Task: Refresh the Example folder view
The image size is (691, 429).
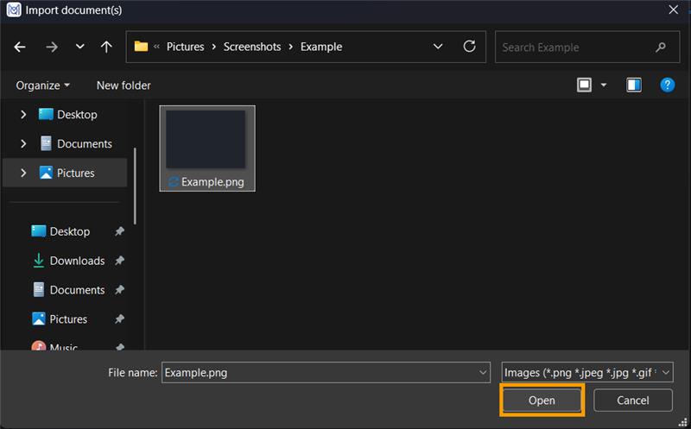Action: point(469,47)
